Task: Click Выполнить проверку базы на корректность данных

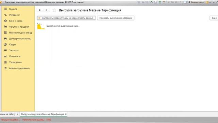Action: point(66,18)
